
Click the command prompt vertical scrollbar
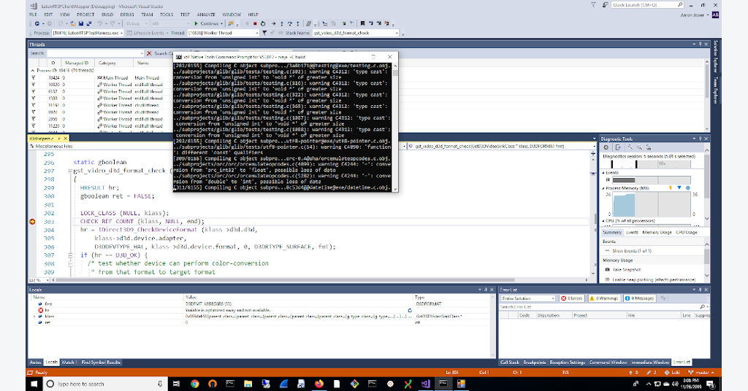click(x=395, y=126)
